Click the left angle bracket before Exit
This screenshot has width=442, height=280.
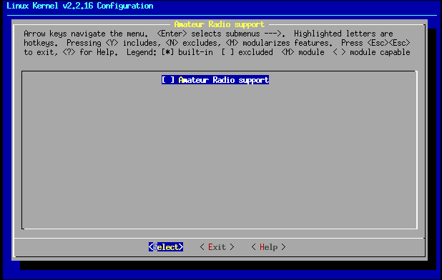tap(202, 247)
